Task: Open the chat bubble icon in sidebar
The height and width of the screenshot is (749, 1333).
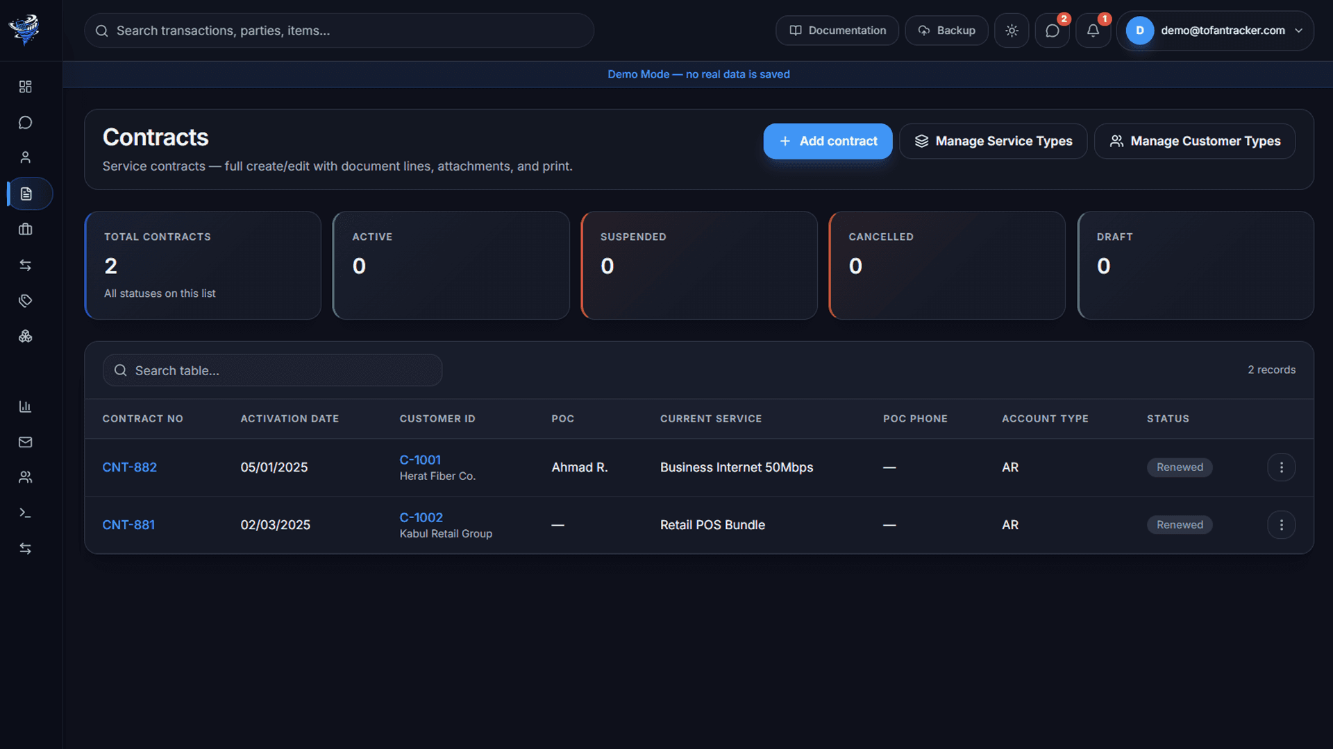Action: tap(26, 123)
